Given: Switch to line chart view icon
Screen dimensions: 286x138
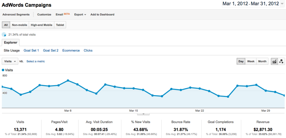Looking at the screenshot, I should (274, 61).
